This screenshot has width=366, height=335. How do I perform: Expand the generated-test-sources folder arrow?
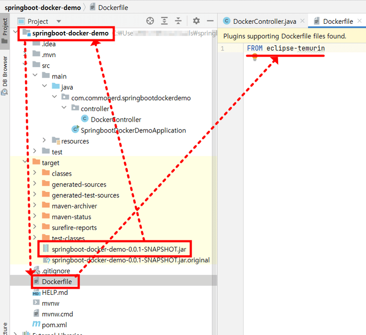(x=35, y=194)
